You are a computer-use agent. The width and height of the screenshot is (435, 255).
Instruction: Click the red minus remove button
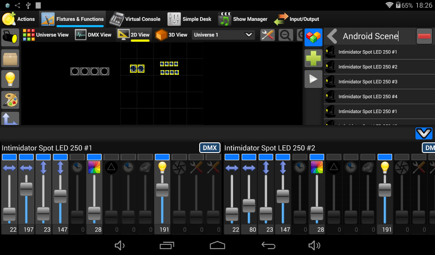point(424,36)
